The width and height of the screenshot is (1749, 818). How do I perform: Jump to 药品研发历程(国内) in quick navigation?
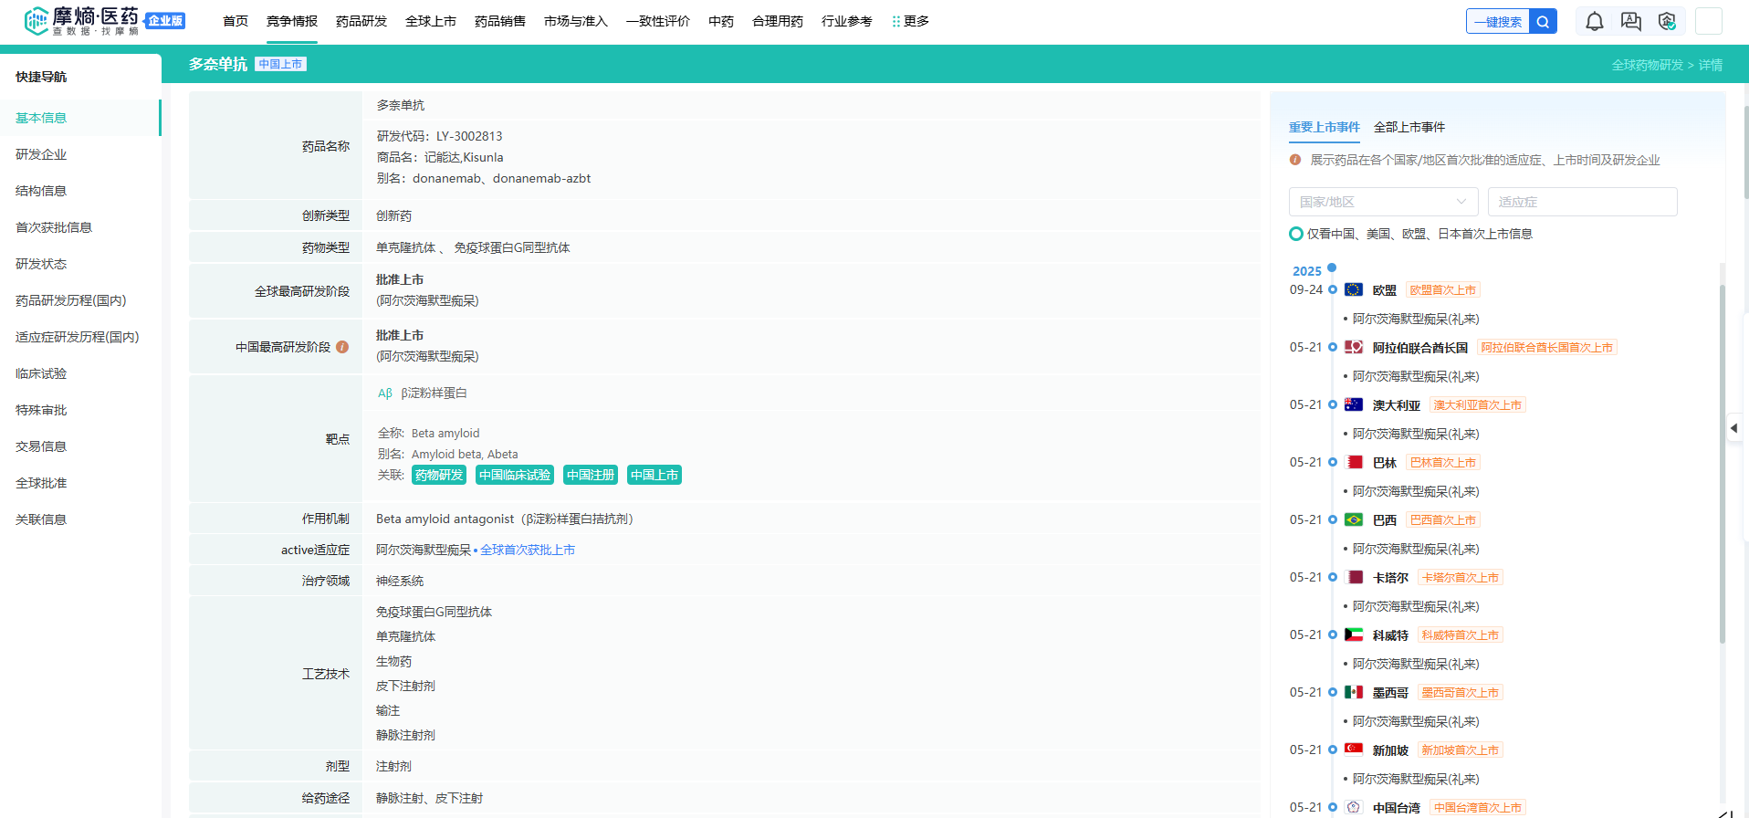click(x=71, y=300)
